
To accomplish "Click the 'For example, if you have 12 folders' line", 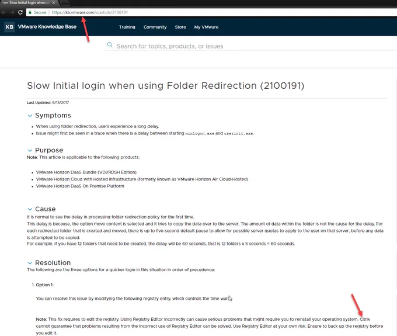I will coord(161,244).
